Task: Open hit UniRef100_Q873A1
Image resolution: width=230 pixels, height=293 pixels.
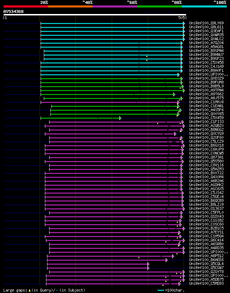Action: 206,157
